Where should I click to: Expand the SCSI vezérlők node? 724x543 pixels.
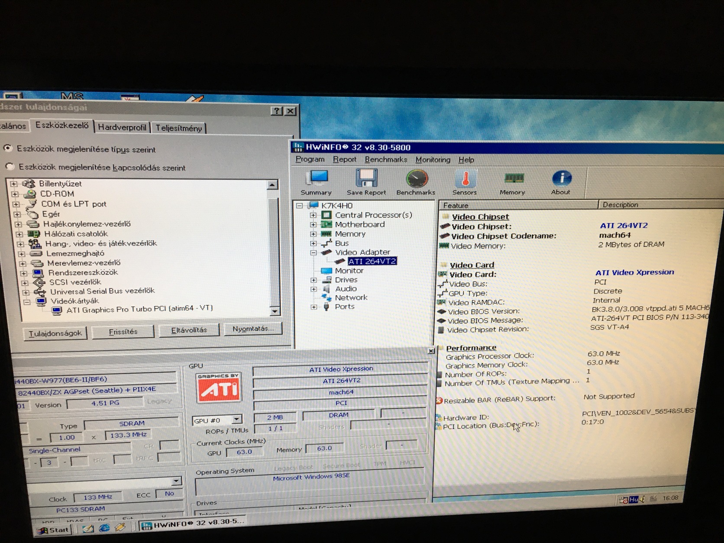[25, 283]
